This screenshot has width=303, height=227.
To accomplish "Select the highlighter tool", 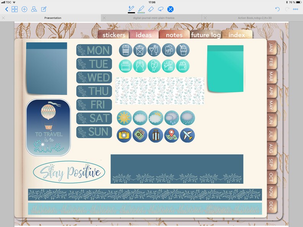I will coord(141,9).
